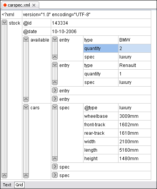This screenshot has height=189, width=157.
Task: Click the front-track cell
Action: point(101,125)
